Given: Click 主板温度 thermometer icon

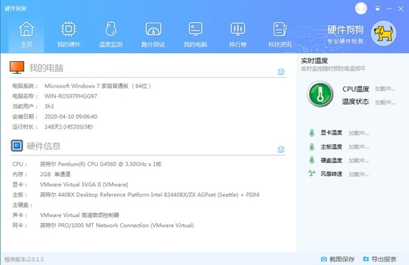Looking at the screenshot, I should click(312, 147).
